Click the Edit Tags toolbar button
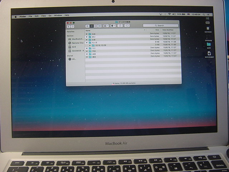229x172 pixels. click(127, 25)
